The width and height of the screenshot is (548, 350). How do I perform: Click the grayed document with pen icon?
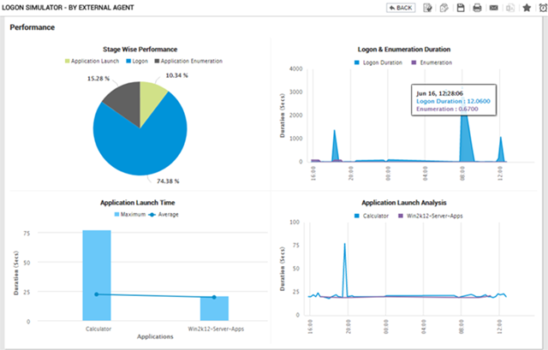(444, 8)
